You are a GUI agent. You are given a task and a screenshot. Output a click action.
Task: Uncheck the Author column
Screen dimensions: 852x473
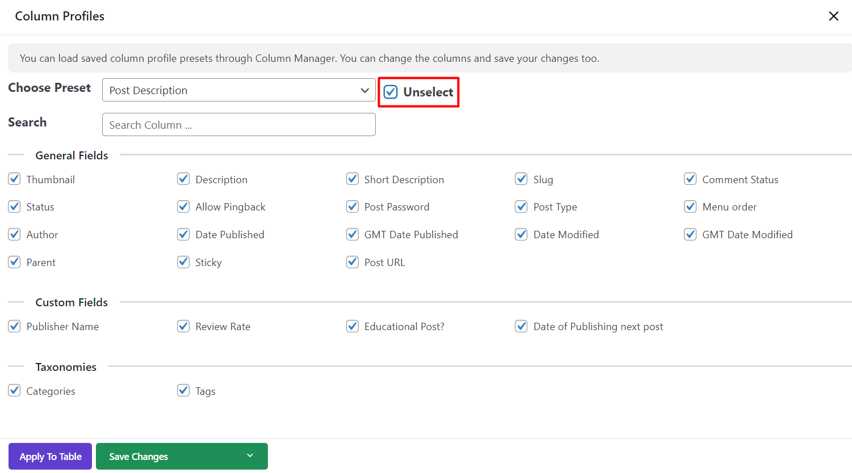point(14,234)
